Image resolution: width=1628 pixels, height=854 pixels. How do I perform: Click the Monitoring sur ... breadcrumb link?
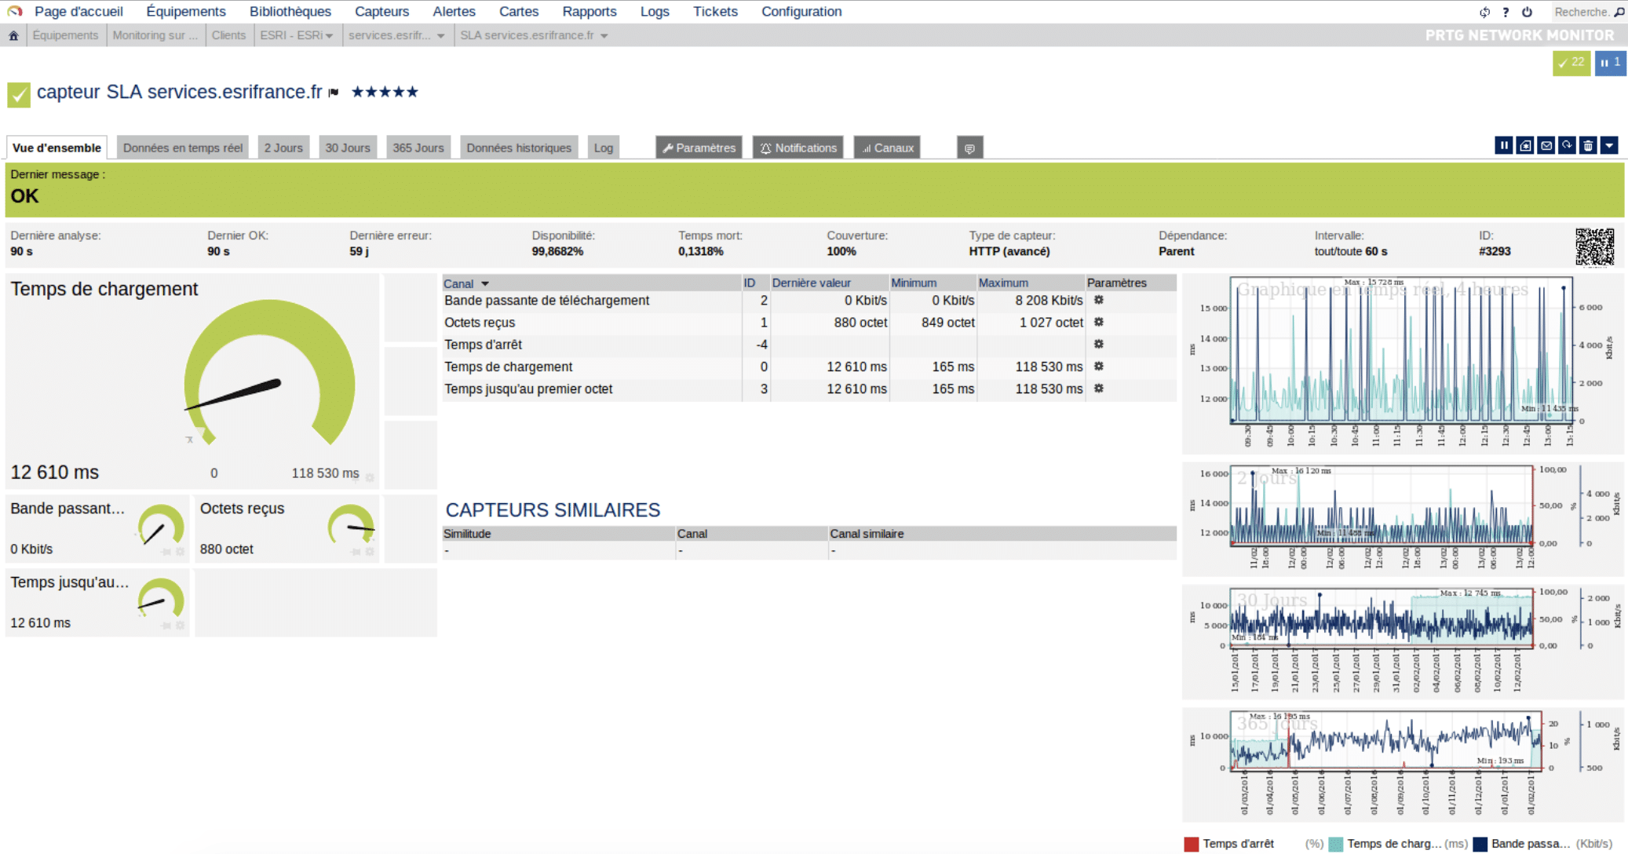tap(155, 35)
